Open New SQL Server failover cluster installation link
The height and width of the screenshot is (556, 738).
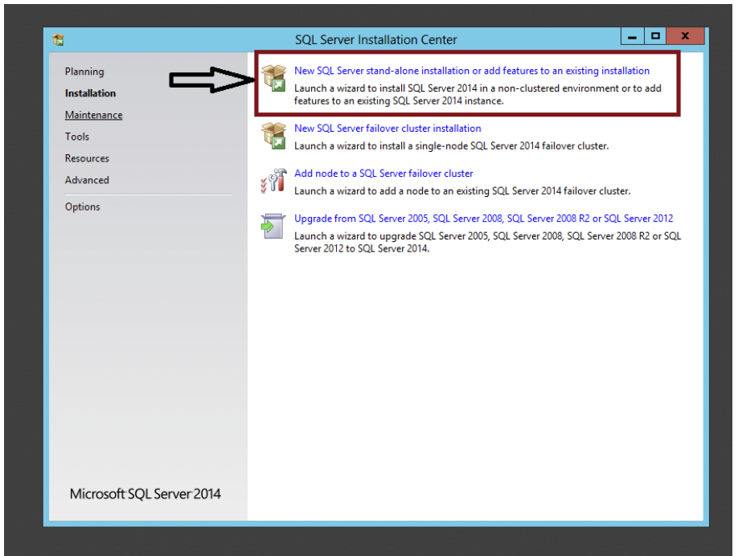pyautogui.click(x=387, y=128)
